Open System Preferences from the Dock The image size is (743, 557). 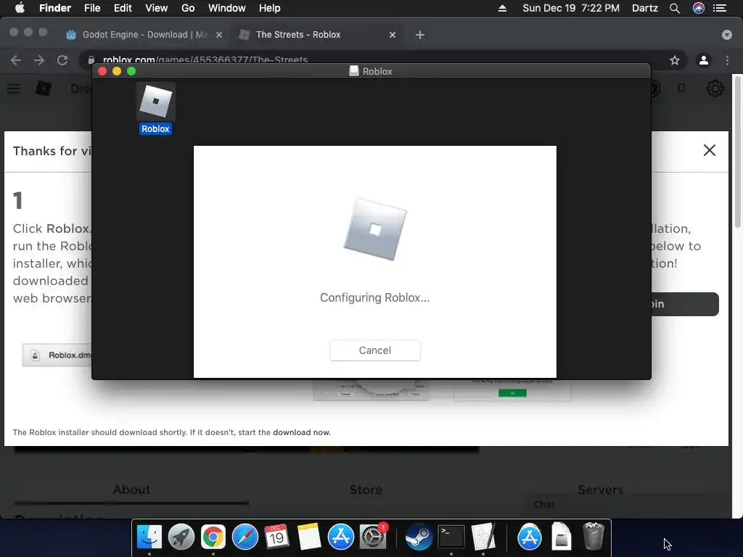click(x=373, y=537)
